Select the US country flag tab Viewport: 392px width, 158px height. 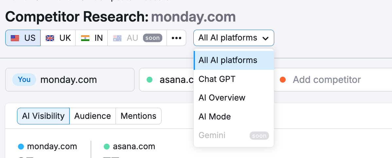pos(23,38)
